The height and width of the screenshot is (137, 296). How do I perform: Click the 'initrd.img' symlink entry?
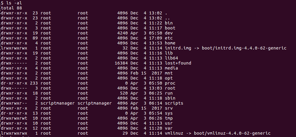click(178, 48)
